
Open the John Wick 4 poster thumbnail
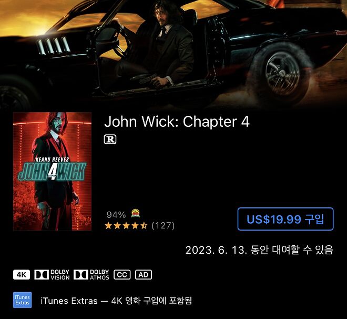pos(52,171)
